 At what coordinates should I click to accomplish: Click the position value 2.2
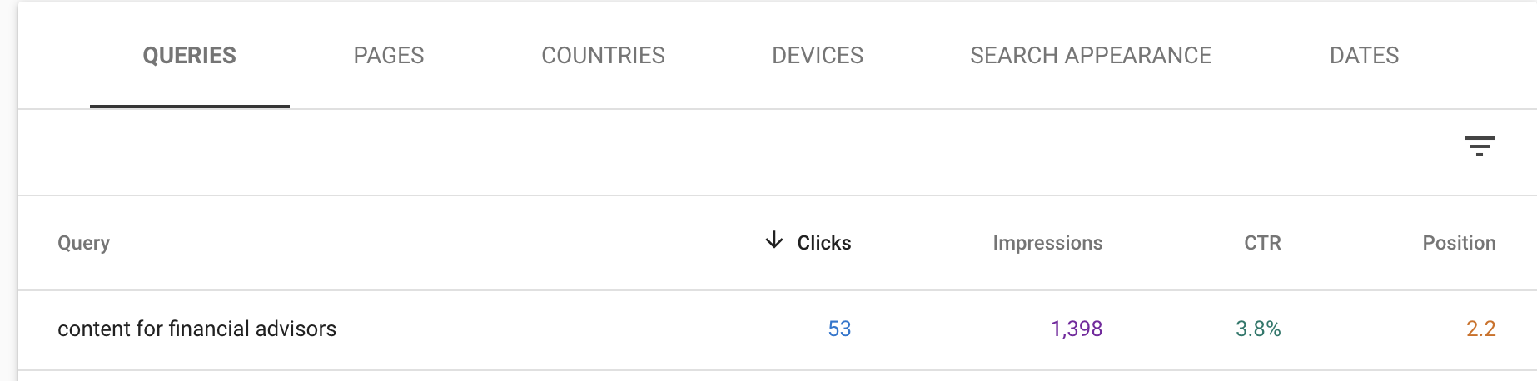click(x=1480, y=329)
